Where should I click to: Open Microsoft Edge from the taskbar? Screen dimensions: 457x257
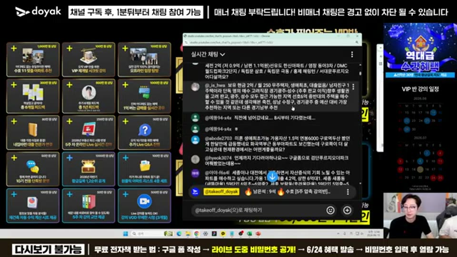click(179, 234)
